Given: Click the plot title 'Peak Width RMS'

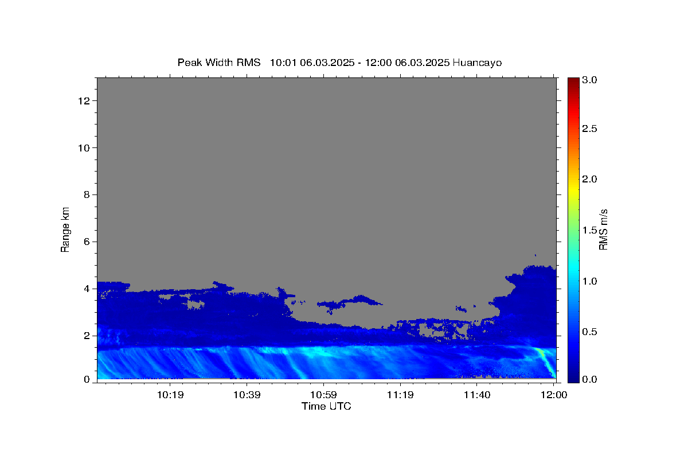Looking at the screenshot, I should (x=219, y=63).
